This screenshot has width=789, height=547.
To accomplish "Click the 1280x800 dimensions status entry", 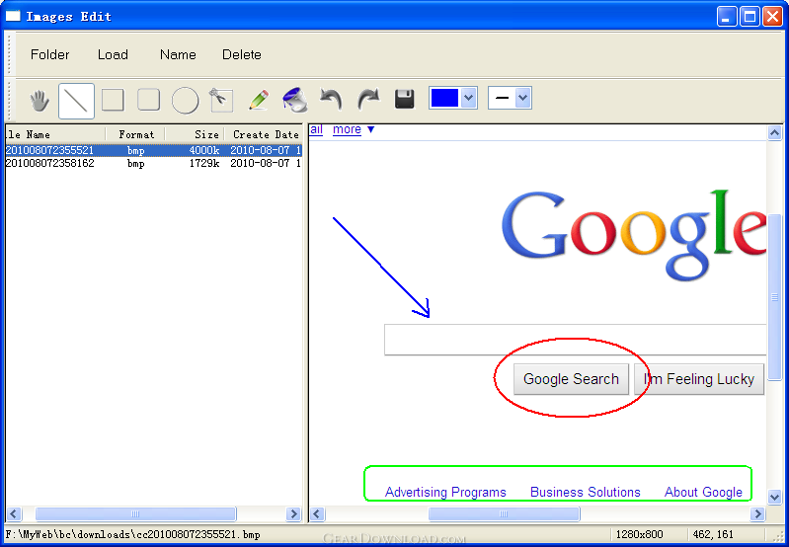I will (640, 534).
